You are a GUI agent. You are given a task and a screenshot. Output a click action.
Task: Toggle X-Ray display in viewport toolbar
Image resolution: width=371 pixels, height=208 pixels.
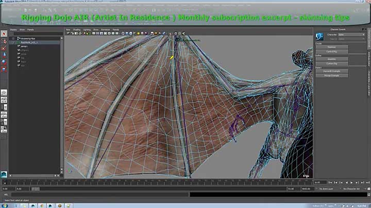pos(176,33)
